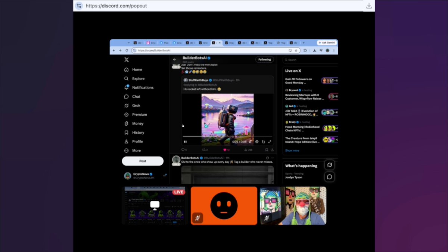Open History in the X sidebar

click(134, 133)
